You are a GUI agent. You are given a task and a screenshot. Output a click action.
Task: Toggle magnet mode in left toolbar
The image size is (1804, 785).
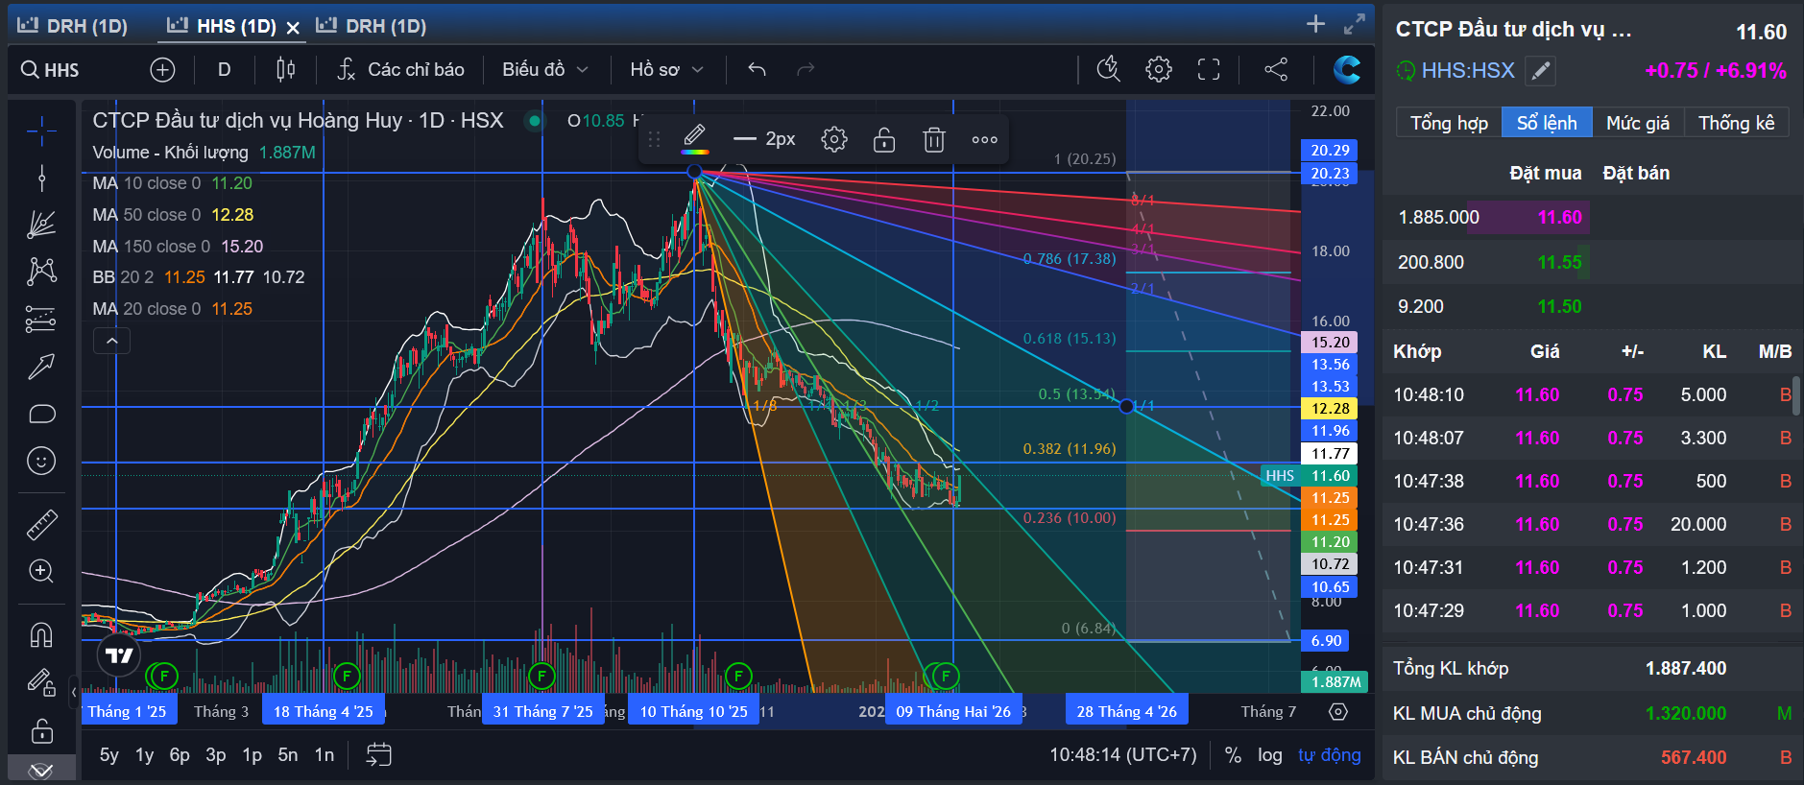41,634
